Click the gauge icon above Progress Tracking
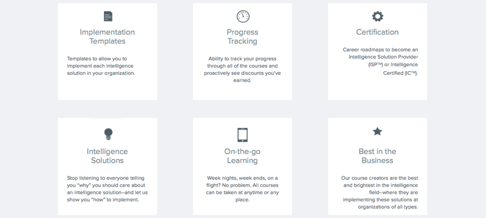 243,16
